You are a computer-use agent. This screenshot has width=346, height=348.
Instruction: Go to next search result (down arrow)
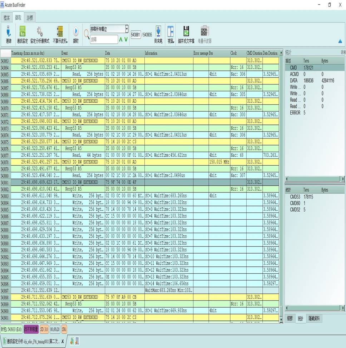[x=126, y=39]
